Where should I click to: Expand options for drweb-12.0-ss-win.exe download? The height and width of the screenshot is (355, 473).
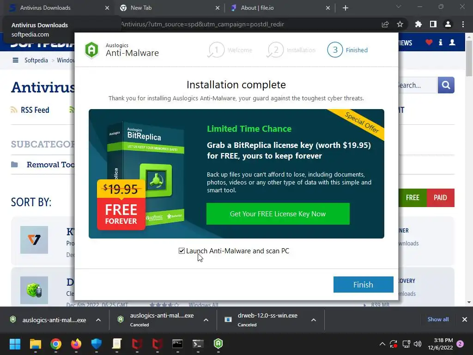coord(314,320)
